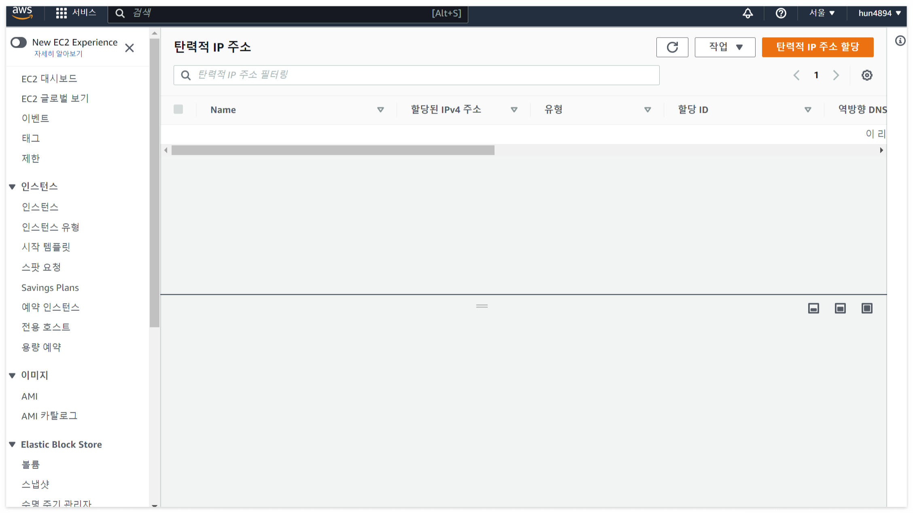Sort by the Name column arrow
The image size is (913, 513).
coord(380,110)
